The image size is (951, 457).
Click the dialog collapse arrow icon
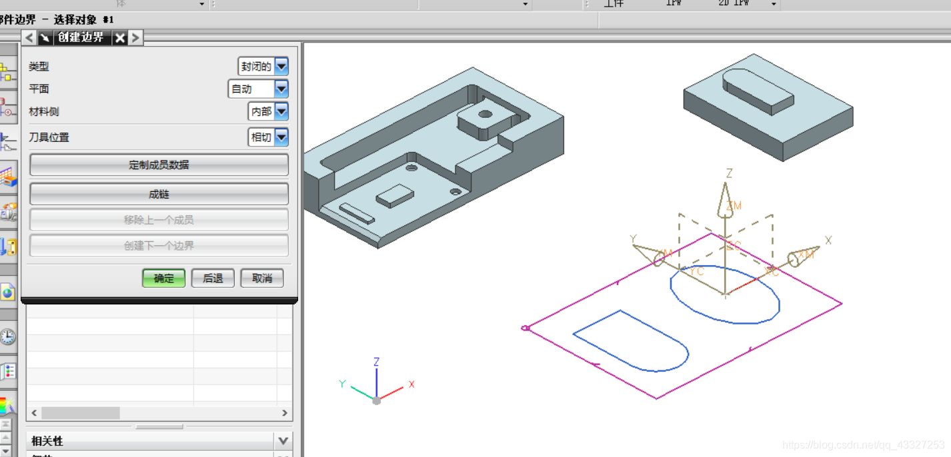(44, 38)
